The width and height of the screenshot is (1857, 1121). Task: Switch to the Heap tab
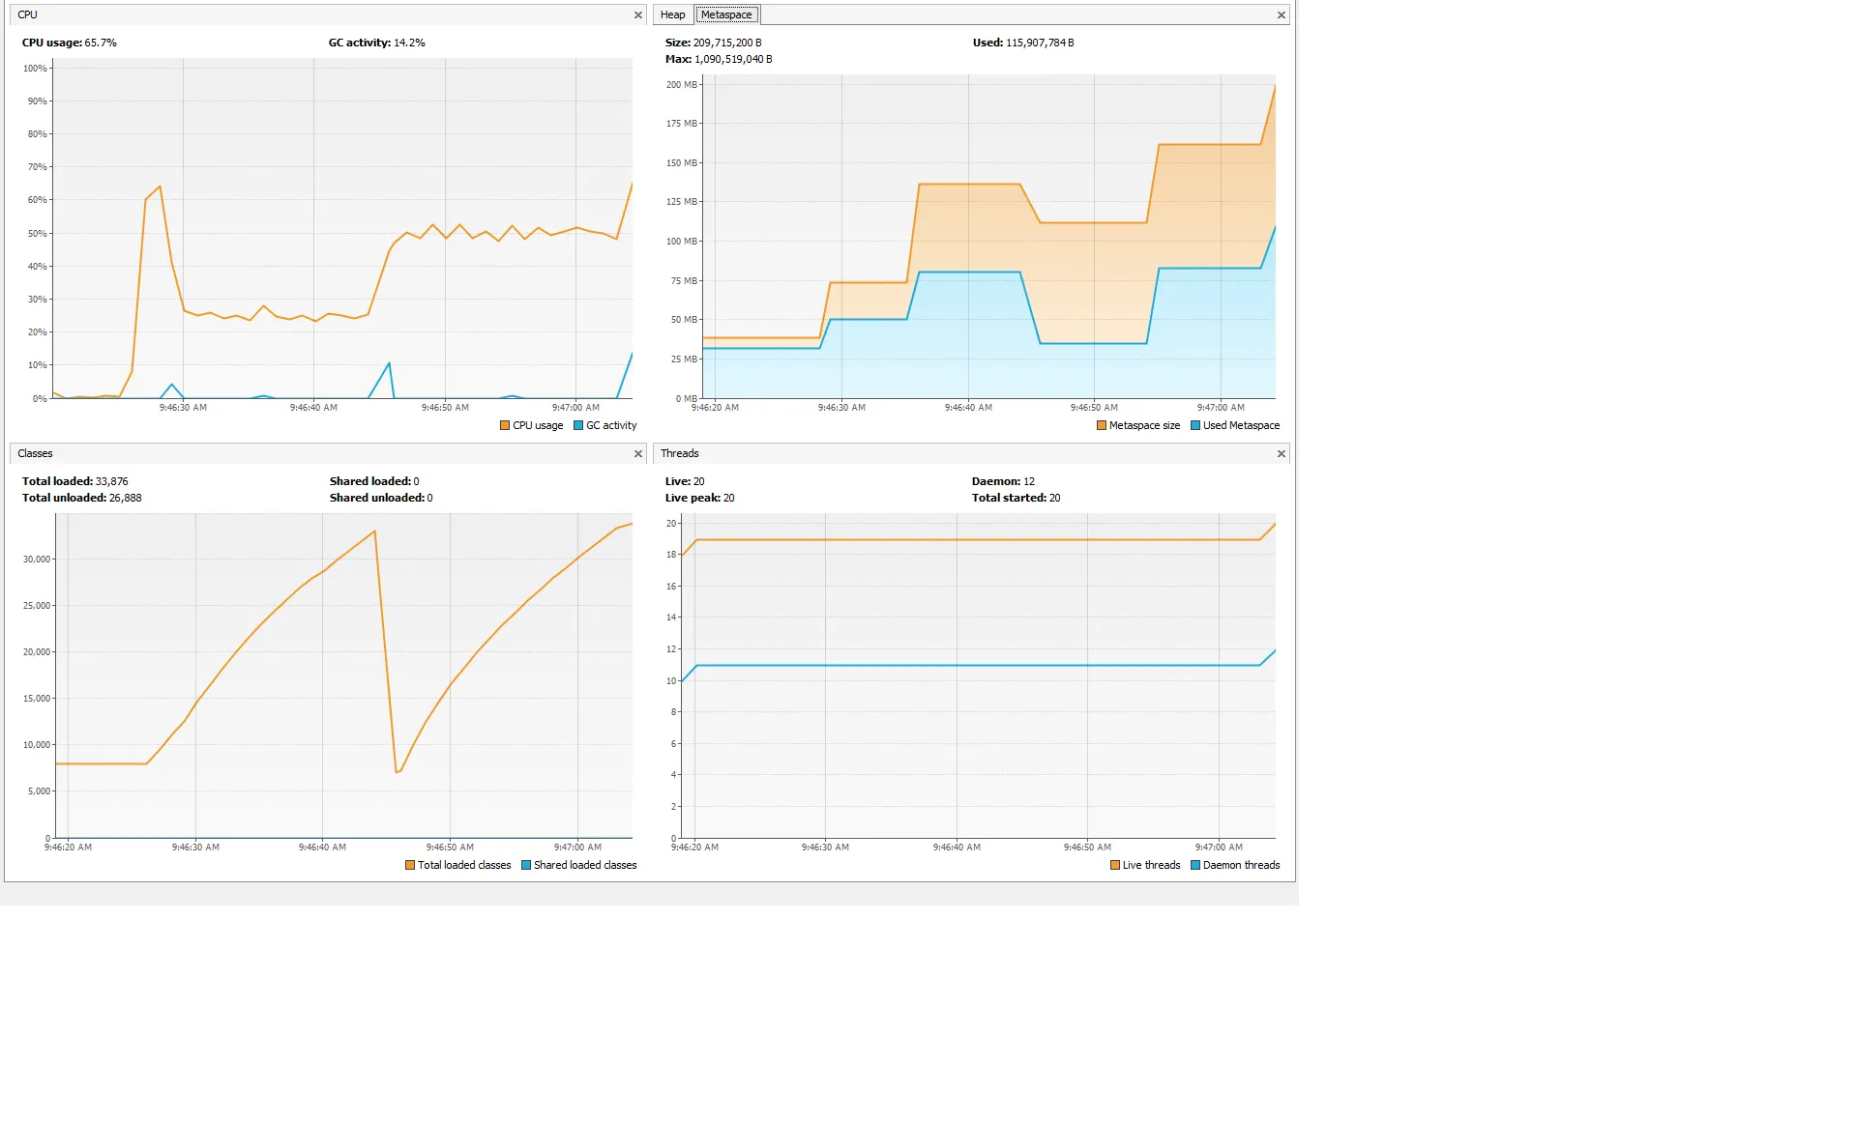(x=672, y=15)
